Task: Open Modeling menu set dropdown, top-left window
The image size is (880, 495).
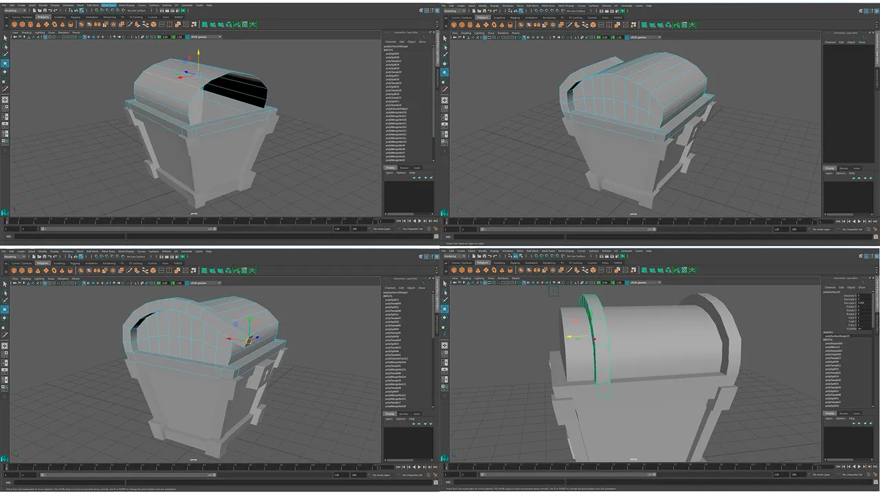Action: tap(15, 10)
